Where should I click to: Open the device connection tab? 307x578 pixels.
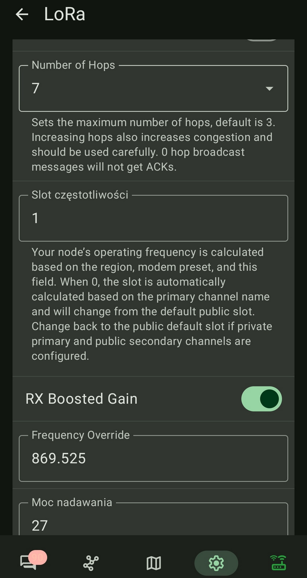point(278,563)
